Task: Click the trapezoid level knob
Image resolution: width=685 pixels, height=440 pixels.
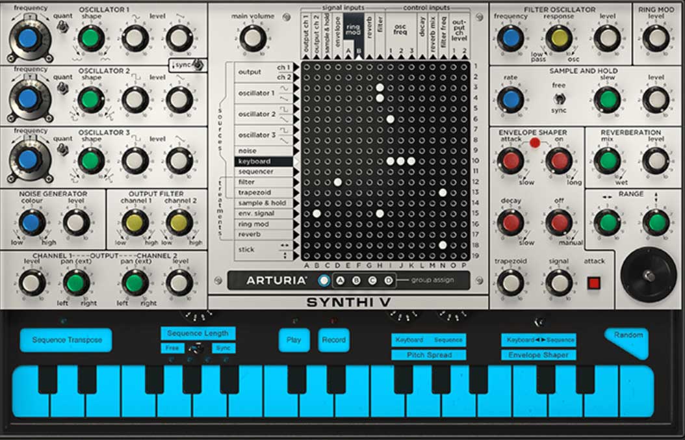Action: point(510,283)
